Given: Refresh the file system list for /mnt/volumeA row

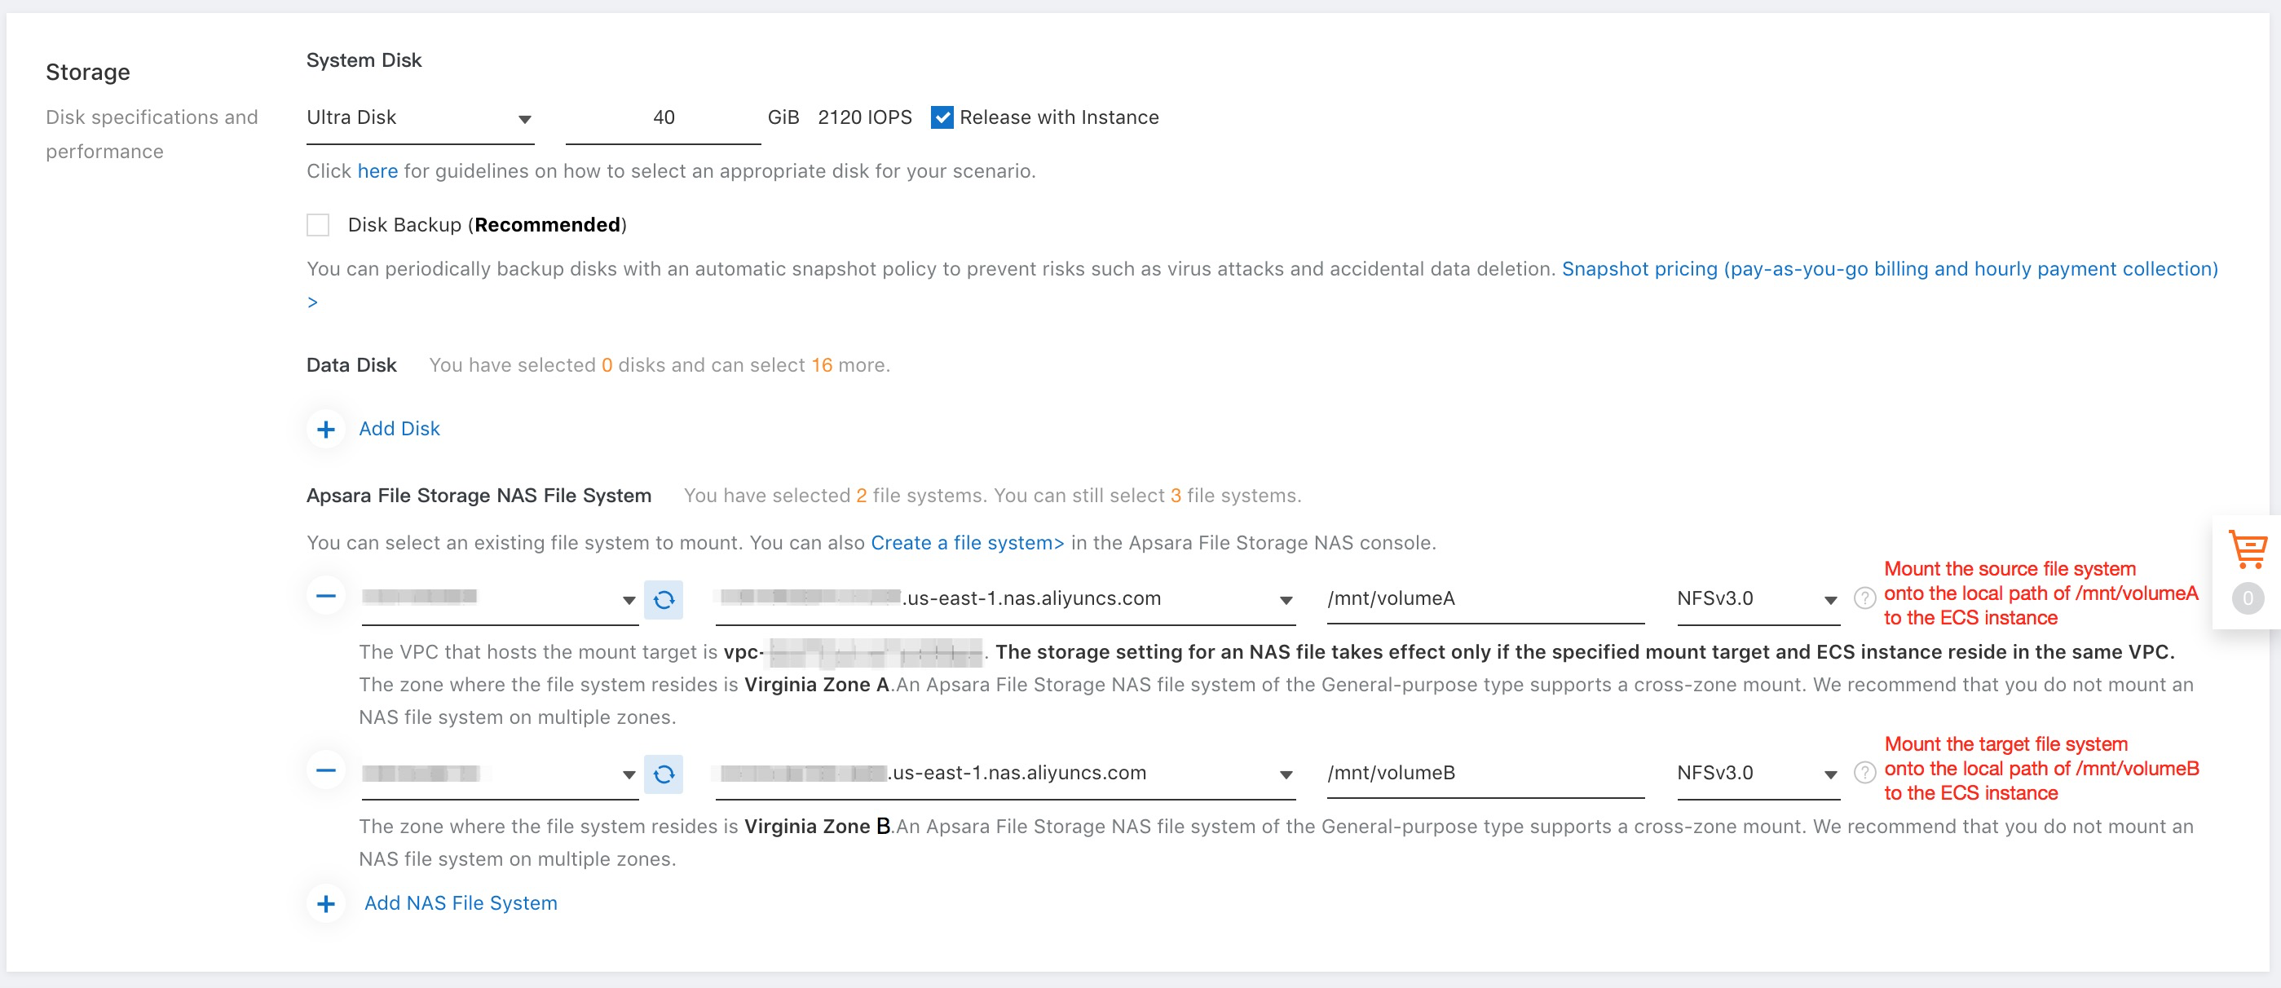Looking at the screenshot, I should tap(664, 600).
